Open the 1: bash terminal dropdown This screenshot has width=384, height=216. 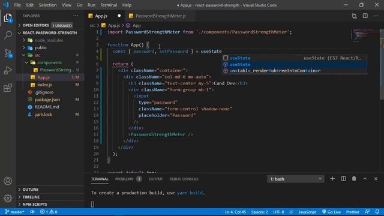coord(296,179)
